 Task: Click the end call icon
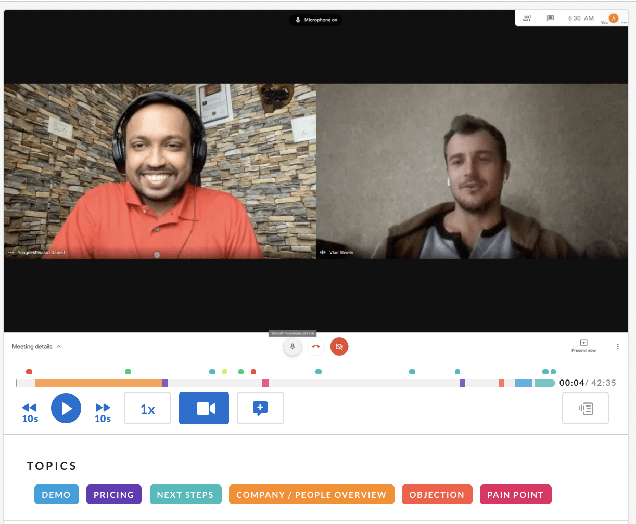coord(315,346)
